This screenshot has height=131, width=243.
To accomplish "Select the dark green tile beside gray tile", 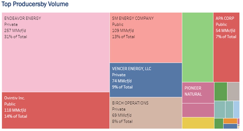I will coord(221,91).
